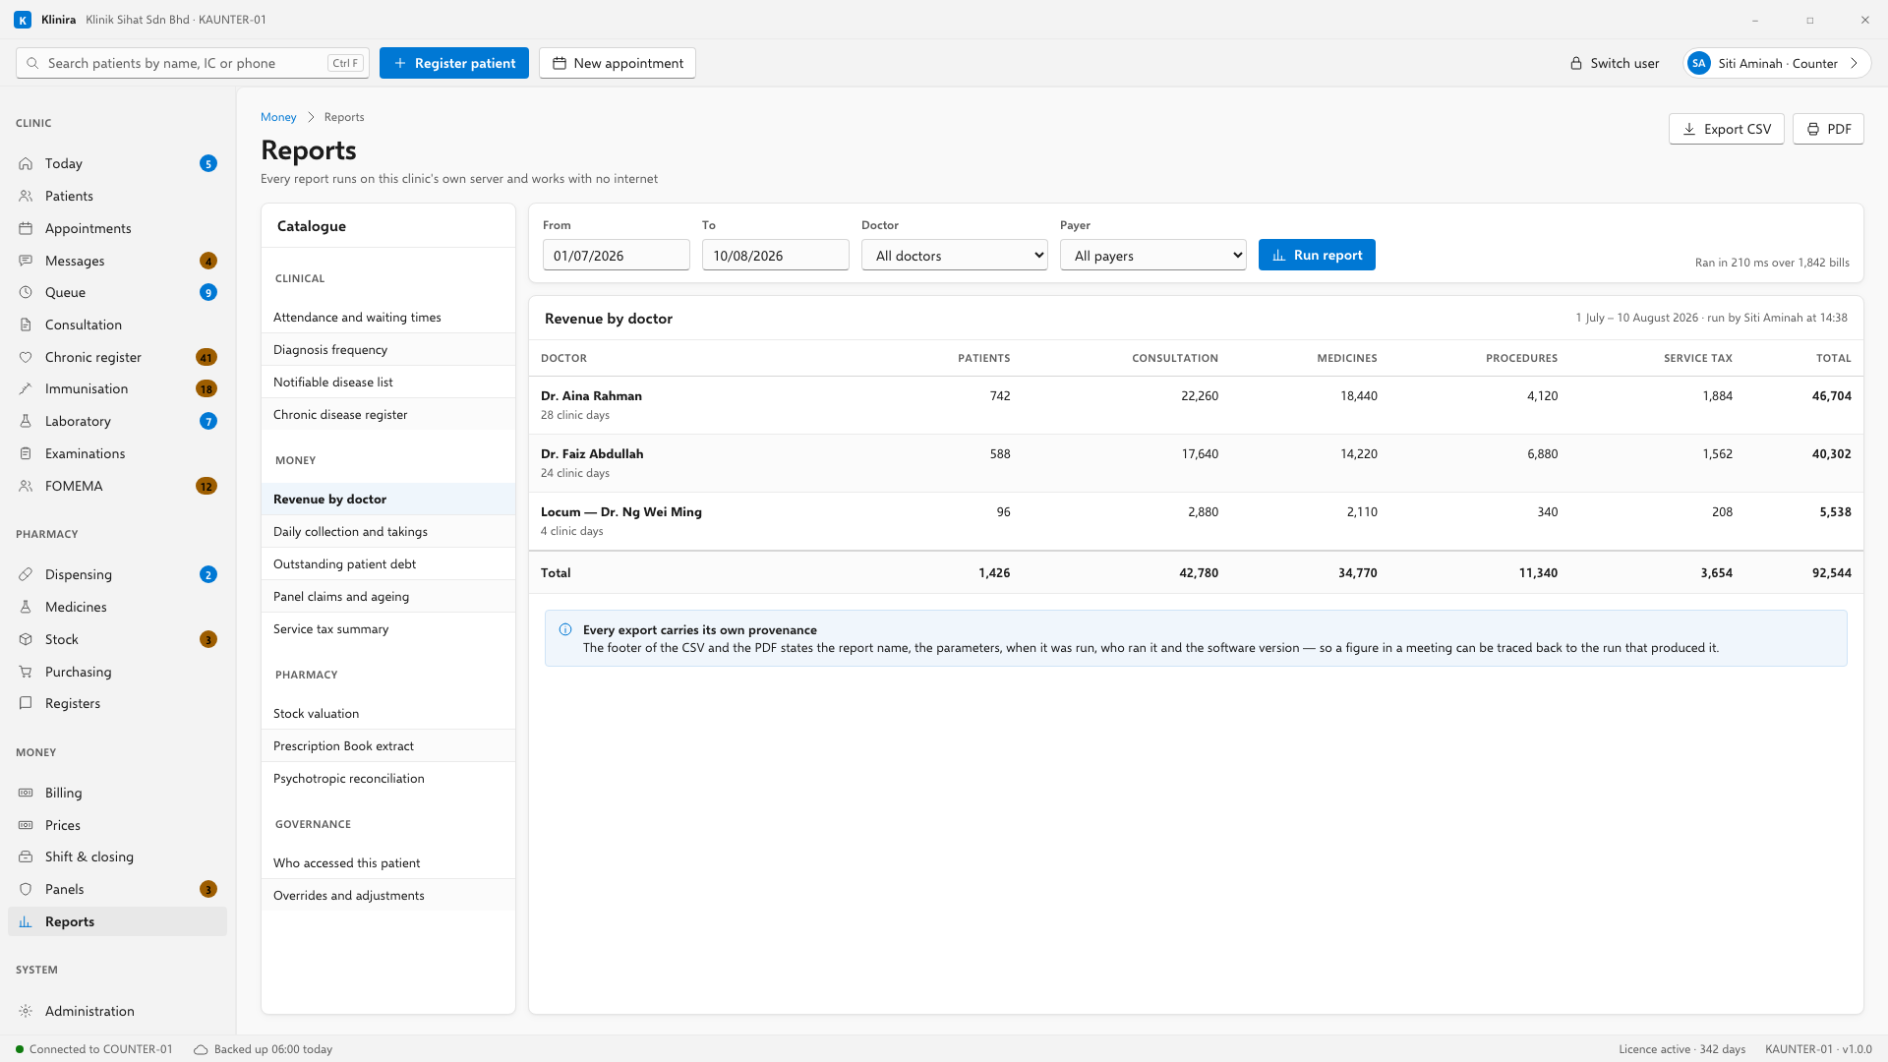Click the Purchasing cart icon
Image resolution: width=1888 pixels, height=1062 pixels.
[x=26, y=672]
